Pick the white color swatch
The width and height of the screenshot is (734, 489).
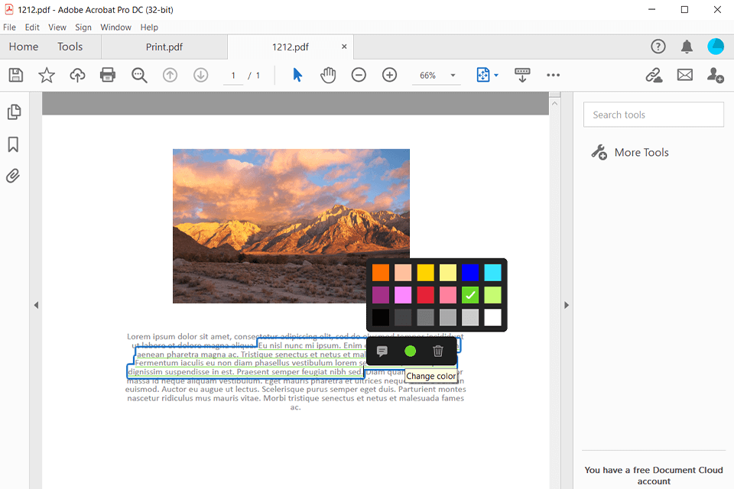pos(493,317)
